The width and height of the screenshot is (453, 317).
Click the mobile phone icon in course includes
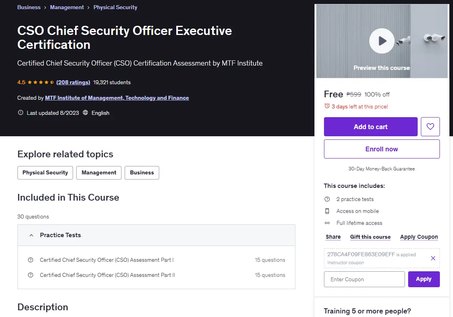click(x=327, y=211)
